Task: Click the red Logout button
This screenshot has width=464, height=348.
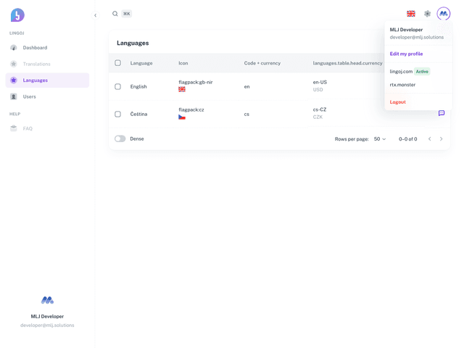Action: click(397, 102)
